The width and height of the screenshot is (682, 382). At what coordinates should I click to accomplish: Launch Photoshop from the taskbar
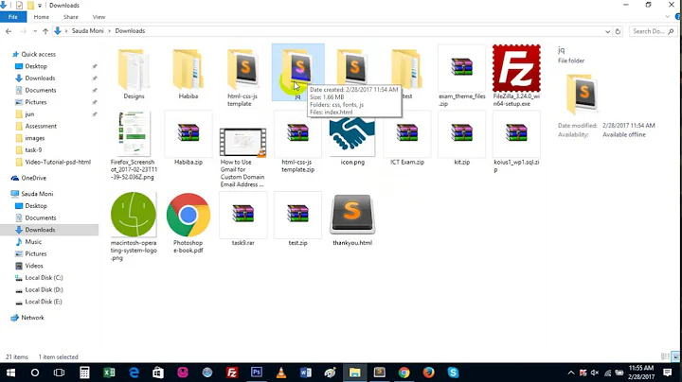click(257, 373)
